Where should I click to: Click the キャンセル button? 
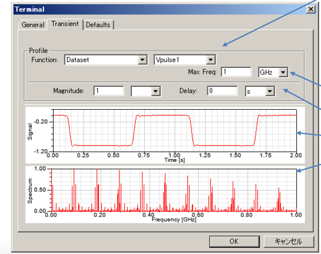point(289,242)
